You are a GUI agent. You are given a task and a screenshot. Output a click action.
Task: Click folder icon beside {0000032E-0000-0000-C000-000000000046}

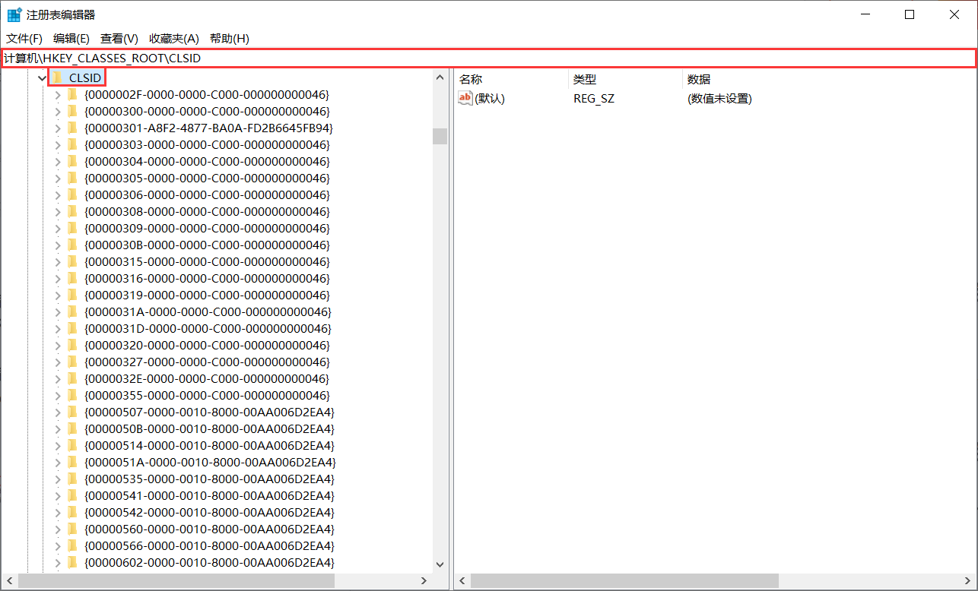click(x=73, y=378)
